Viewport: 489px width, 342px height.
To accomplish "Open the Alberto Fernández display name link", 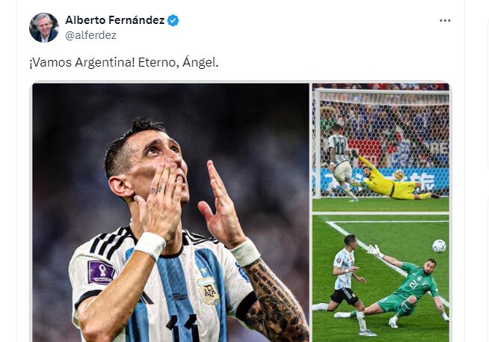I will (x=114, y=20).
